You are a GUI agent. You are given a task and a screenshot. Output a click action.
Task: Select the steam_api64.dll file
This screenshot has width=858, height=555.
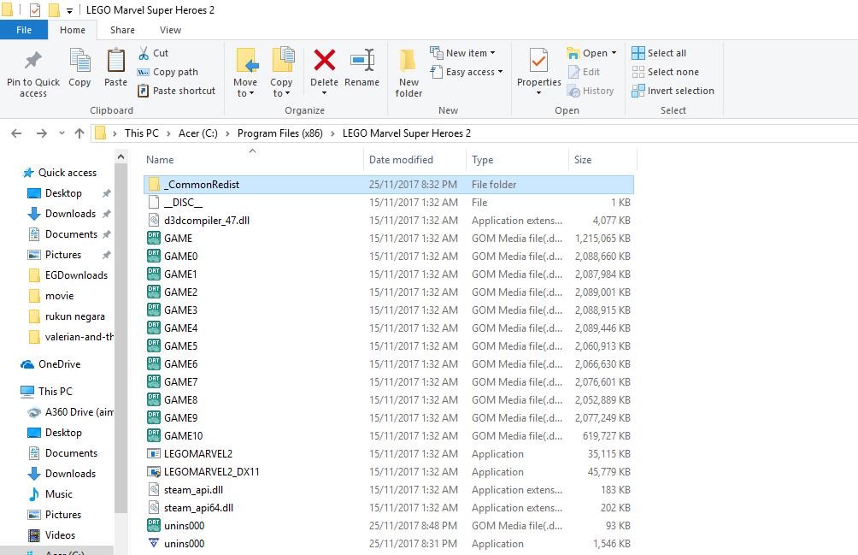coord(389,508)
